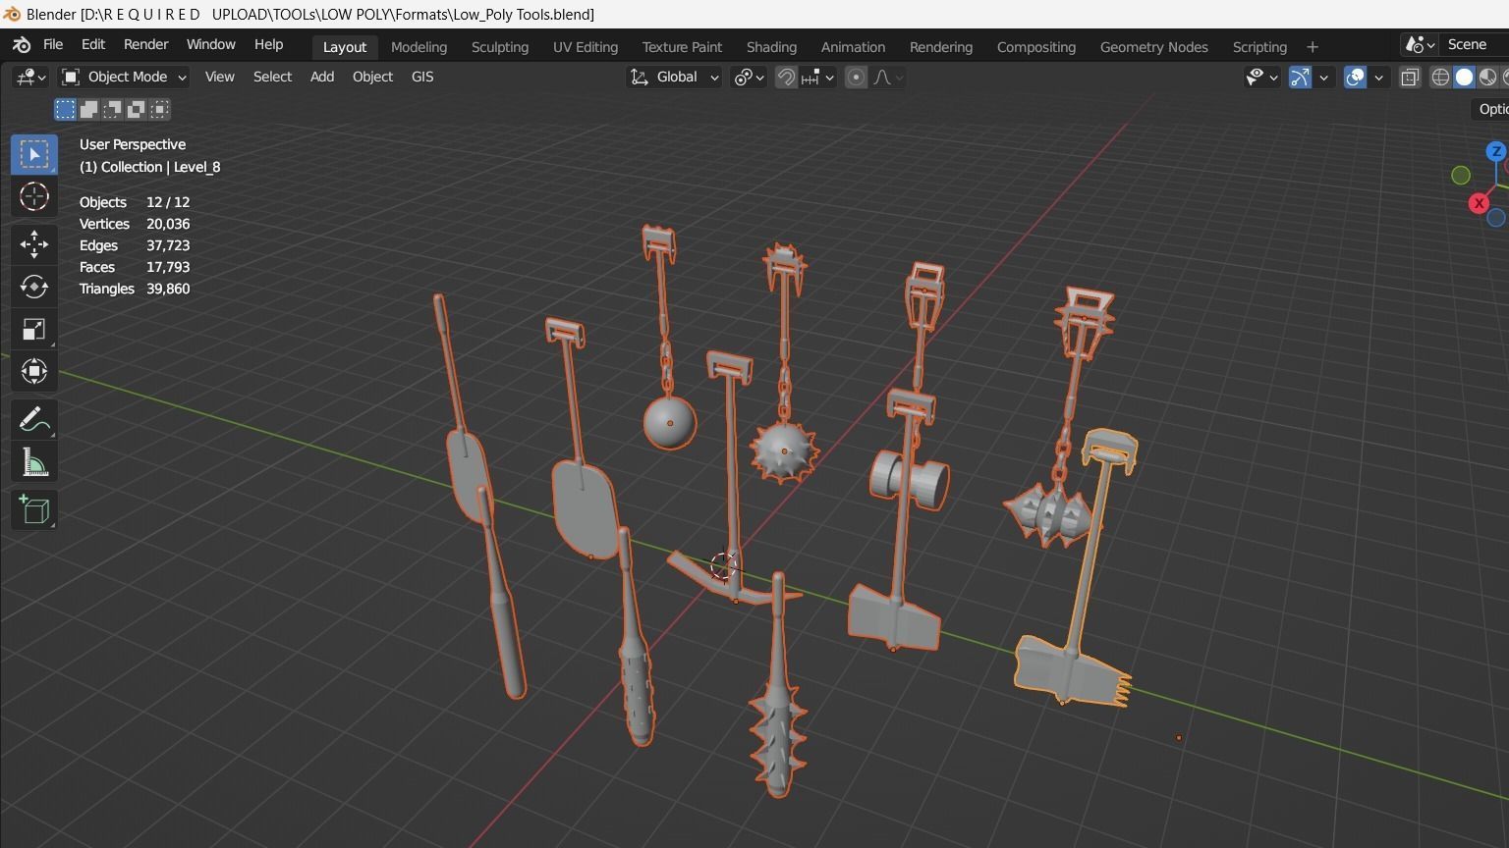The image size is (1509, 848).
Task: Click the spiked mace ball object
Action: (784, 451)
